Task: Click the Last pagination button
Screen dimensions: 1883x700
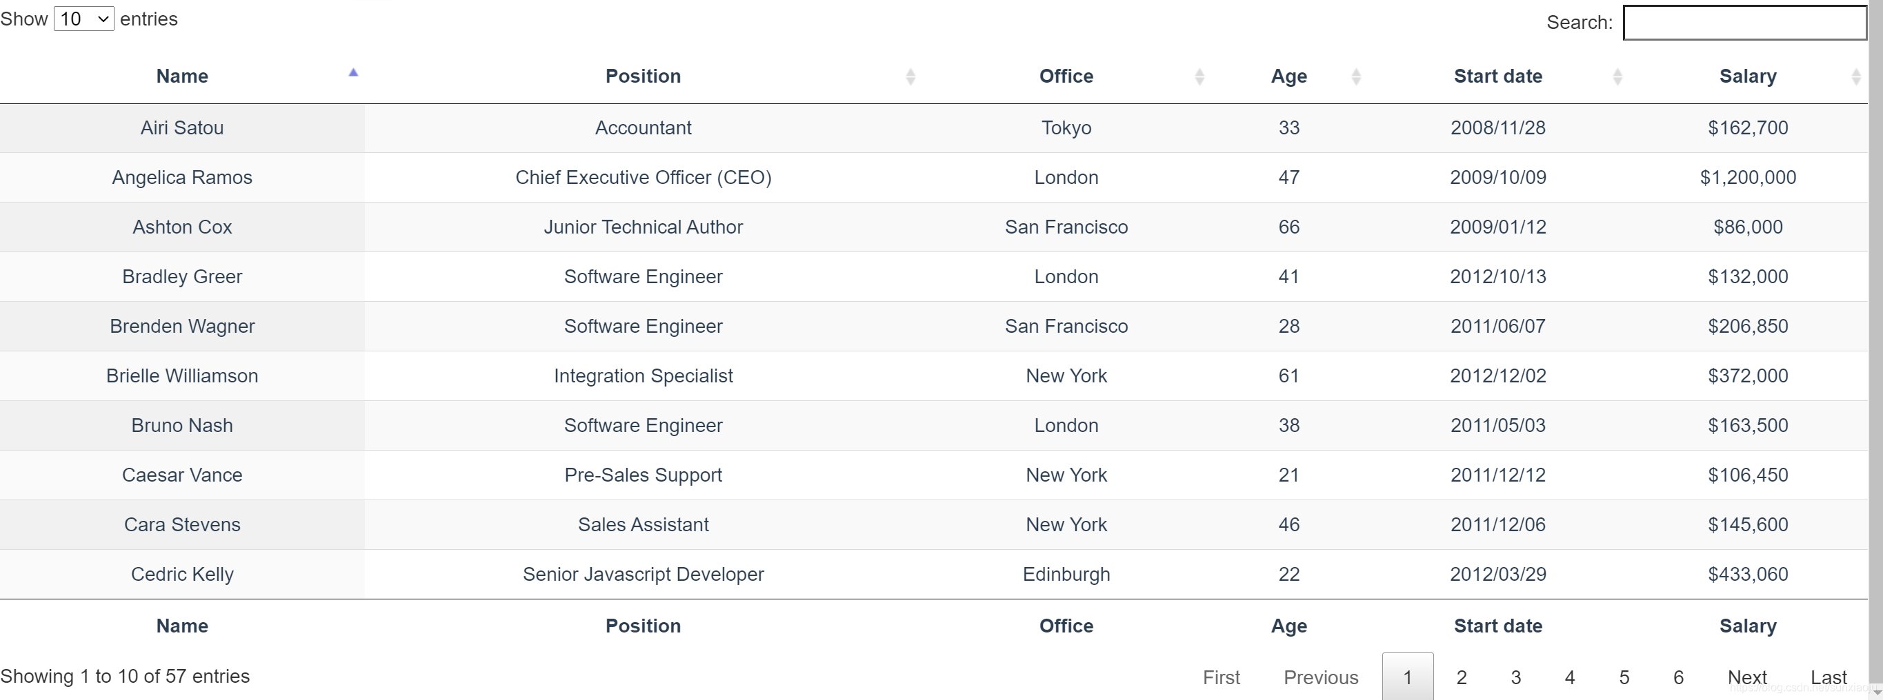Action: [x=1829, y=677]
